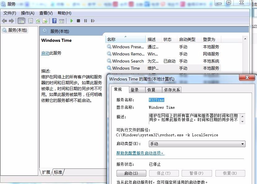Stop the service with the square toolbar icon
This screenshot has width=257, height=184.
coord(78,21)
